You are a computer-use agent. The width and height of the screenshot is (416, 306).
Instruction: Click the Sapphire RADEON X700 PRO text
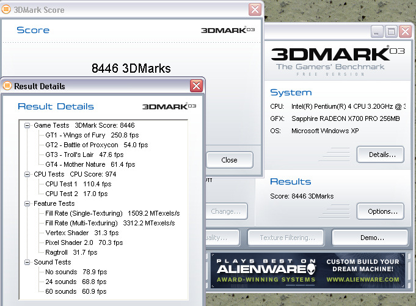[x=345, y=118]
